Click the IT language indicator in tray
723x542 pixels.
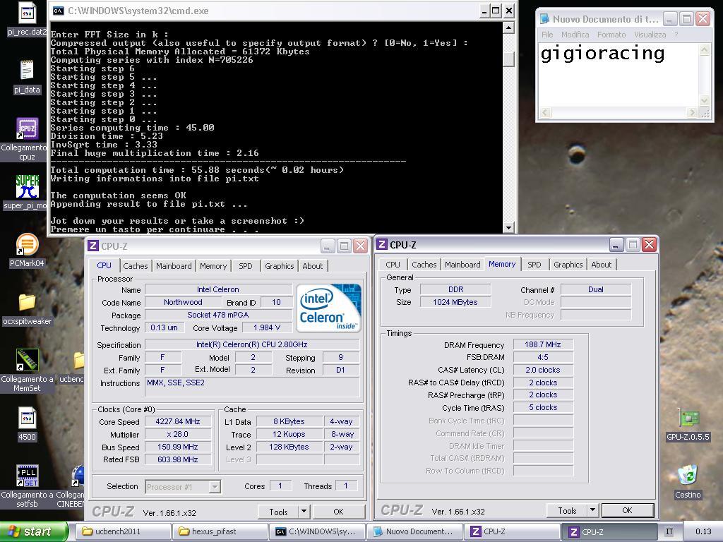(x=669, y=532)
